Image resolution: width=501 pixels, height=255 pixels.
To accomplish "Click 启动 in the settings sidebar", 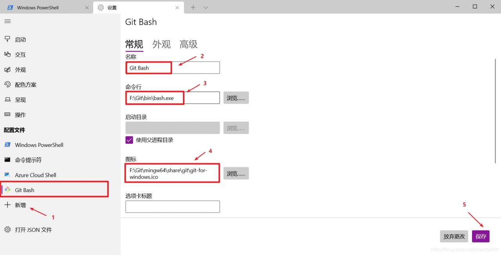I will [20, 39].
